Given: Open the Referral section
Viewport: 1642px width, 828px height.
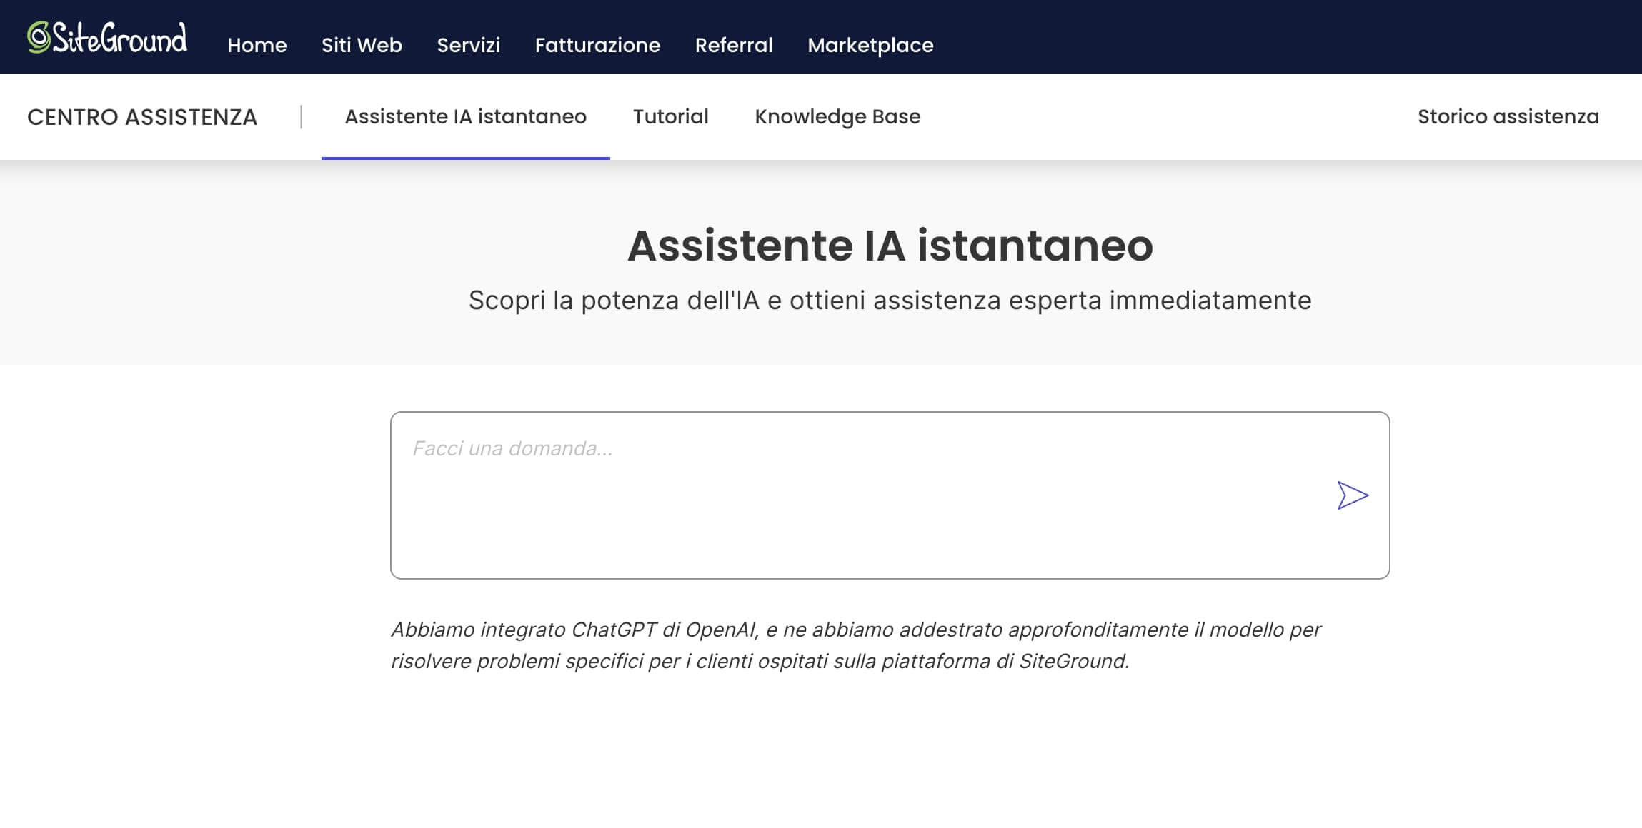Looking at the screenshot, I should 733,45.
